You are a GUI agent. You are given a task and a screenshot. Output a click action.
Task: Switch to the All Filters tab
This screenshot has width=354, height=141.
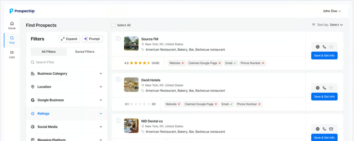tap(48, 52)
